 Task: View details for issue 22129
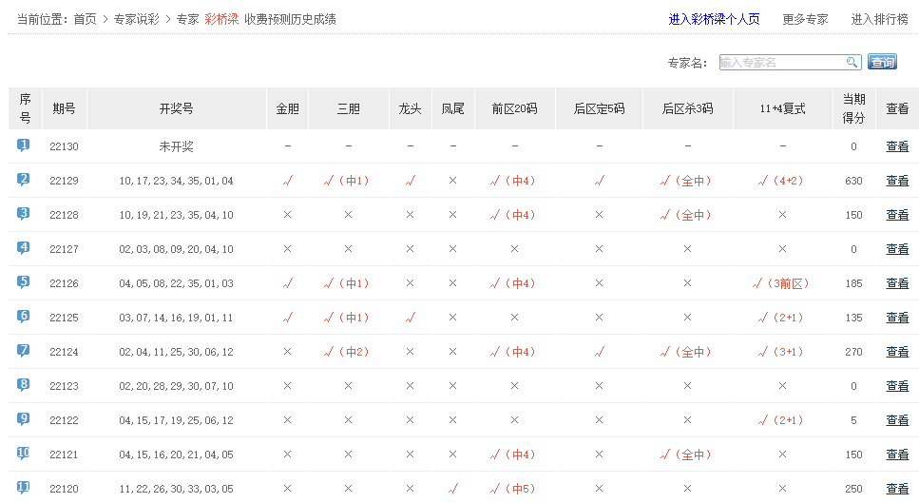(897, 181)
